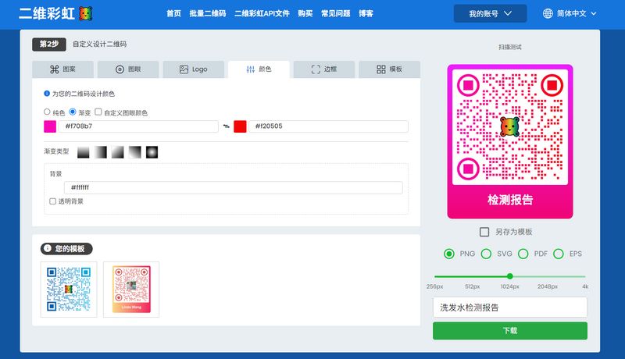Open the 图案 pattern tab
The image size is (625, 359).
(x=63, y=69)
